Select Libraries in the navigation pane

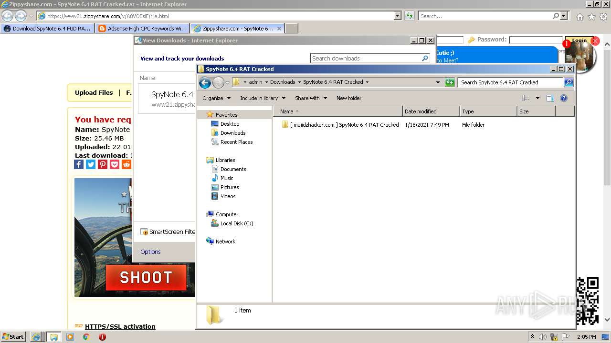[225, 160]
